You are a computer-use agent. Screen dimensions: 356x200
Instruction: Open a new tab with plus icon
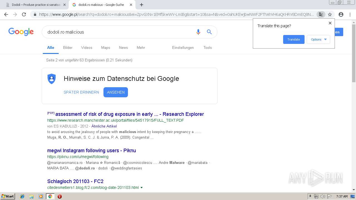tap(142, 5)
